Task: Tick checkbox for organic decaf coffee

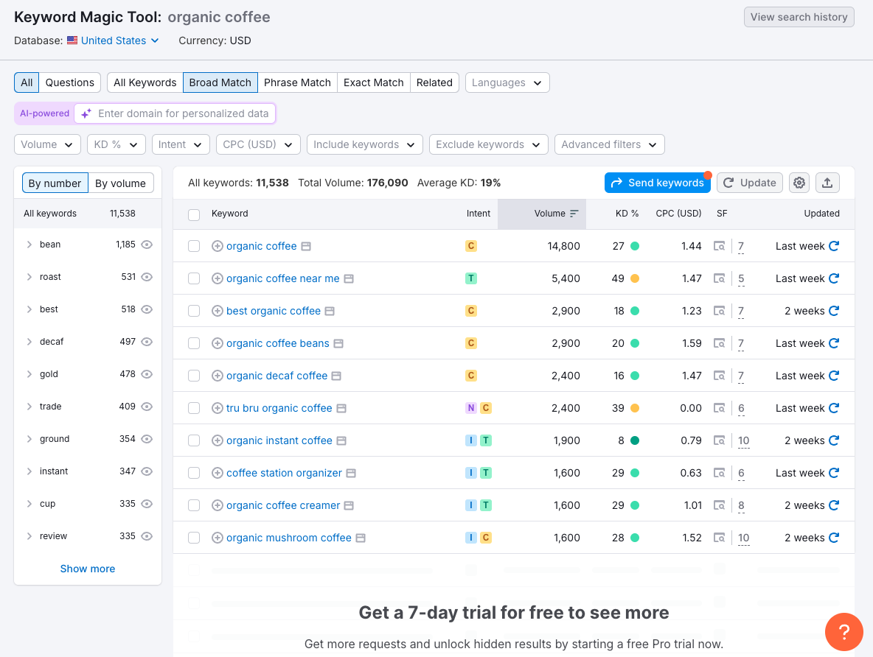Action: pos(194,376)
